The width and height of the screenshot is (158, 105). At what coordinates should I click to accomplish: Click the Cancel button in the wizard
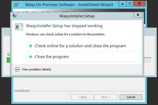[131, 97]
